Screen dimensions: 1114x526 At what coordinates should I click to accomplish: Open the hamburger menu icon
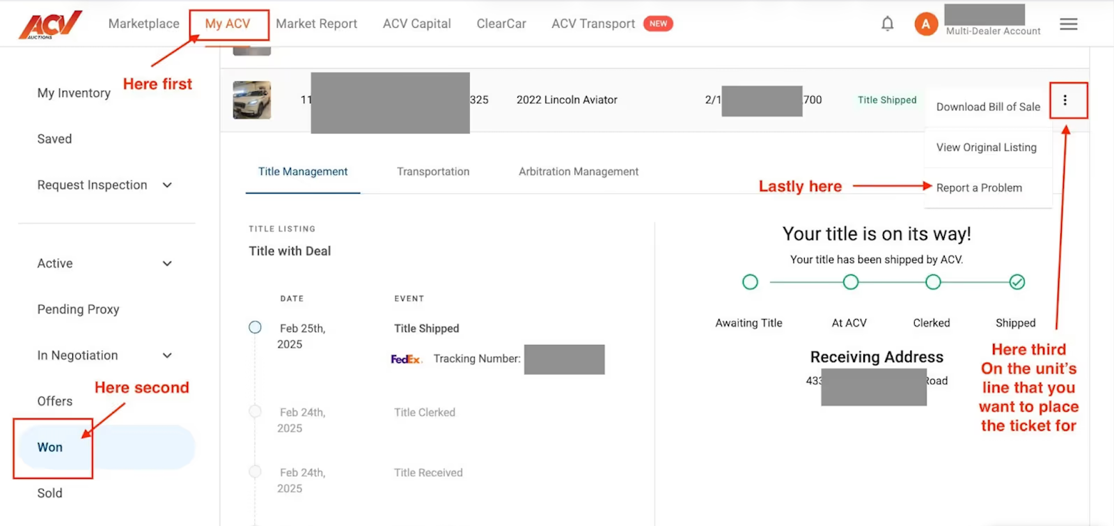pyautogui.click(x=1068, y=24)
